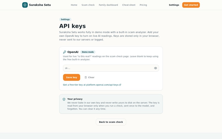Viewport: 222px width, 139px height.
Task: Select Settings in the top bar
Action: coord(174,5)
